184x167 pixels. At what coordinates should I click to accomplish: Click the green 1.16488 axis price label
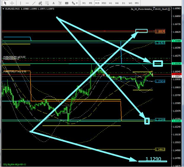pos(177,41)
